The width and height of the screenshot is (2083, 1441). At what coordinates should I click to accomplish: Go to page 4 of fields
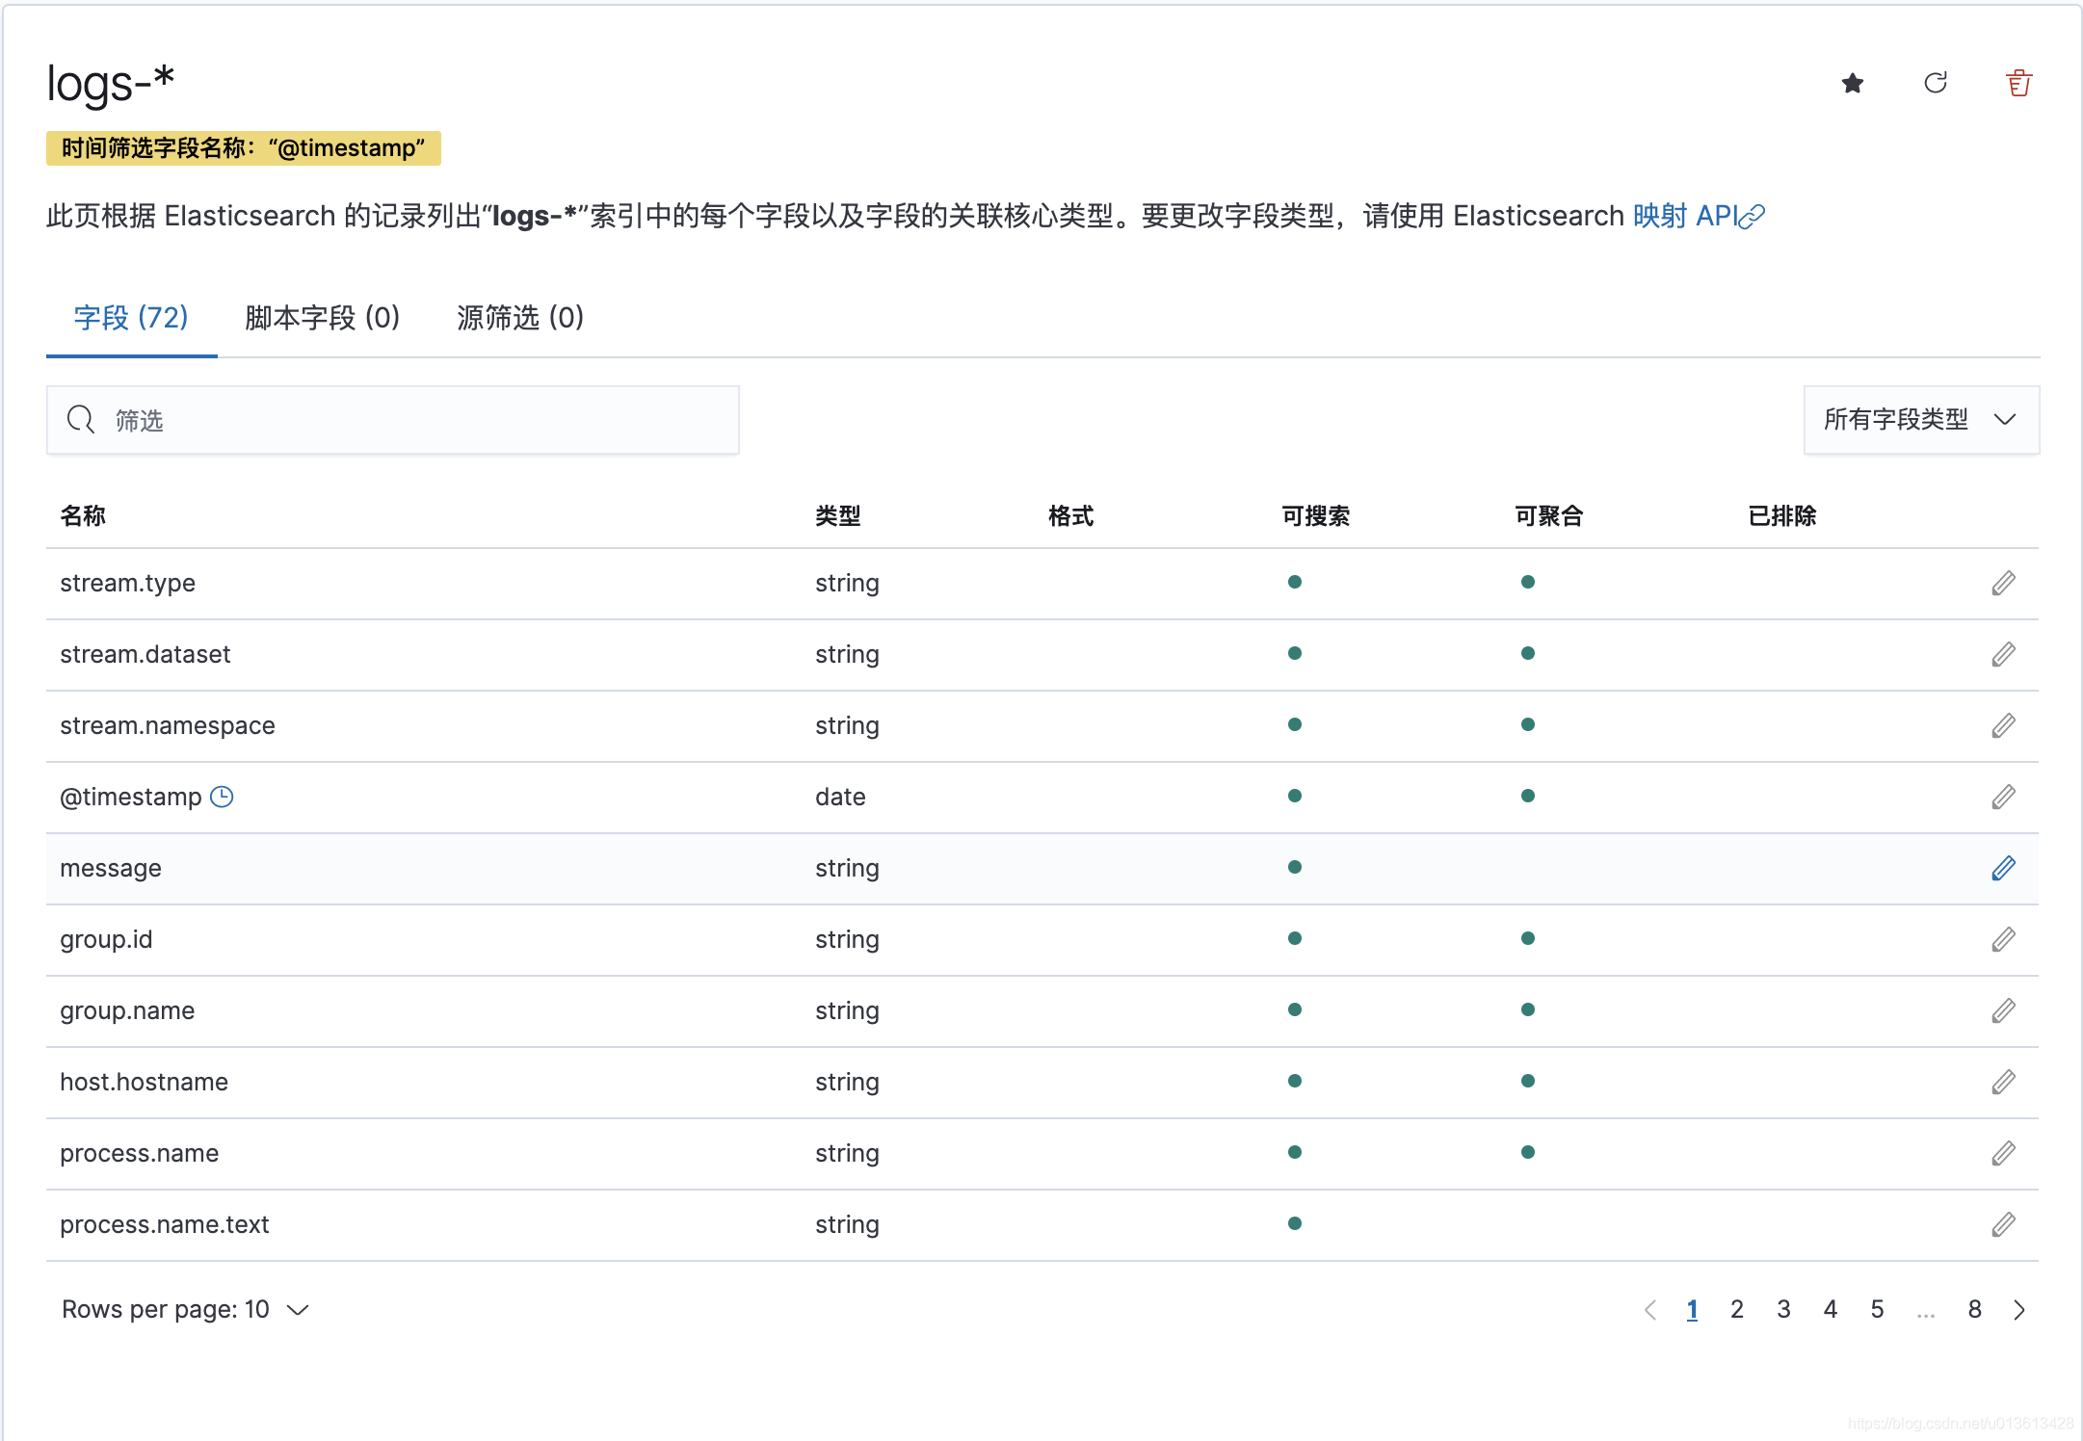tap(1831, 1310)
